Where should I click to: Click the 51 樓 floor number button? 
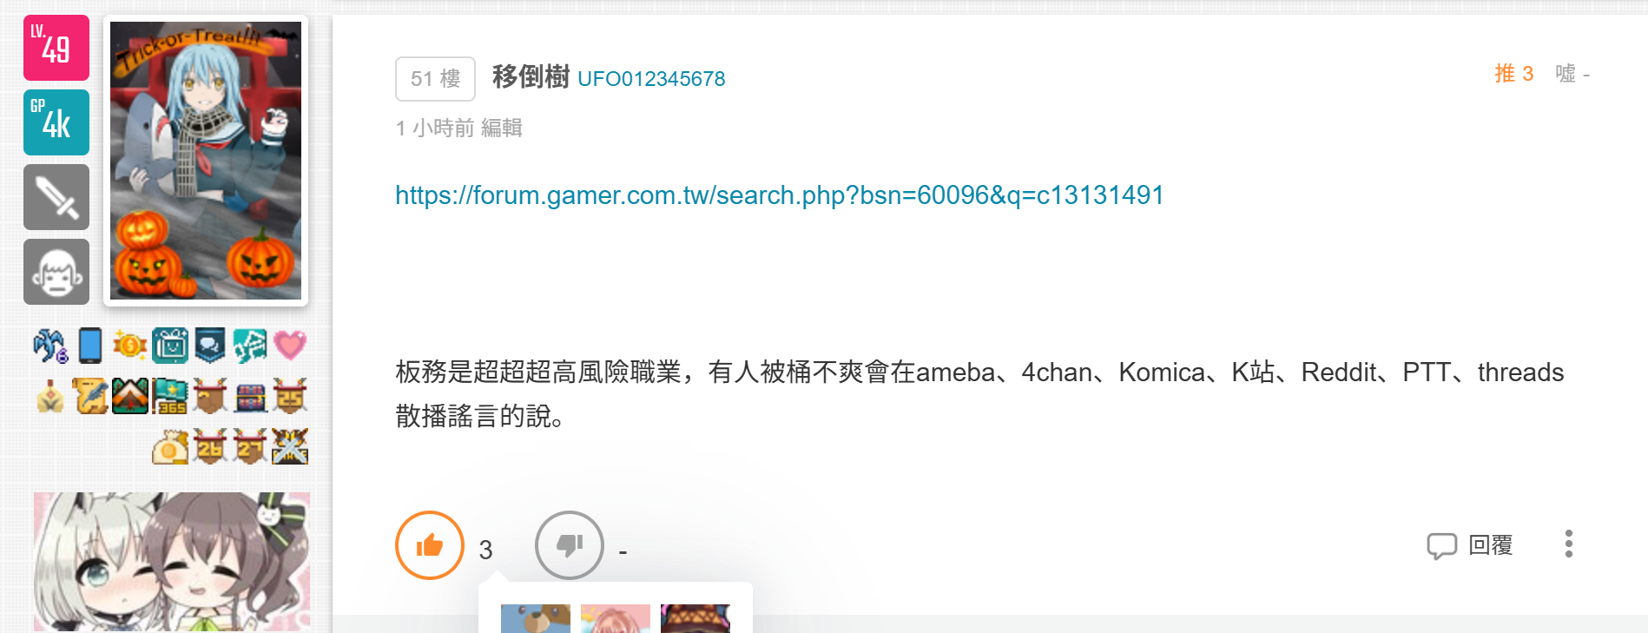coord(435,79)
